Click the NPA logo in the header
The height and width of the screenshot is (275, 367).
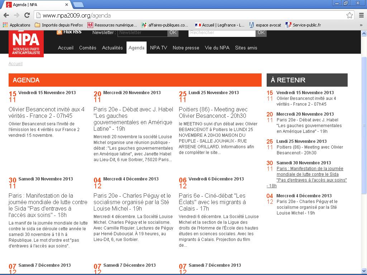click(26, 43)
